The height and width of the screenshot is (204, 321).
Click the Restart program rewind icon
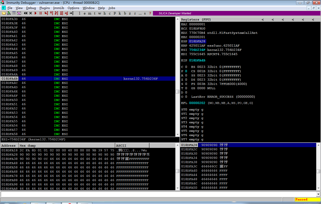[26, 13]
